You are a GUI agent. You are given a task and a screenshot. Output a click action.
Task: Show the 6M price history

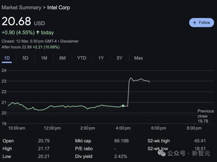tap(62, 58)
